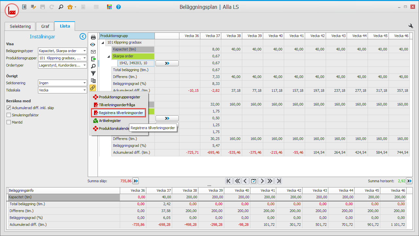This screenshot has height=236, width=419.
Task: Click the help question mark icon
Action: [x=118, y=7]
